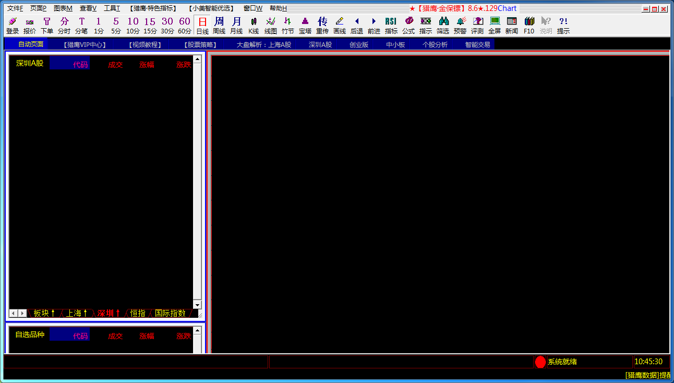This screenshot has height=383, width=674.
Task: Select the 10分 ten-minute period
Action: 133,26
